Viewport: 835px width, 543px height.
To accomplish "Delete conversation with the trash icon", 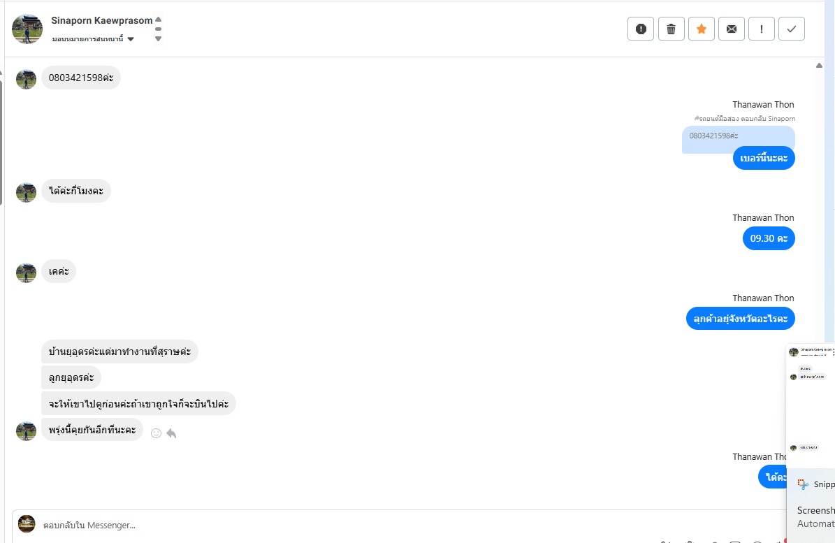I will [x=671, y=29].
